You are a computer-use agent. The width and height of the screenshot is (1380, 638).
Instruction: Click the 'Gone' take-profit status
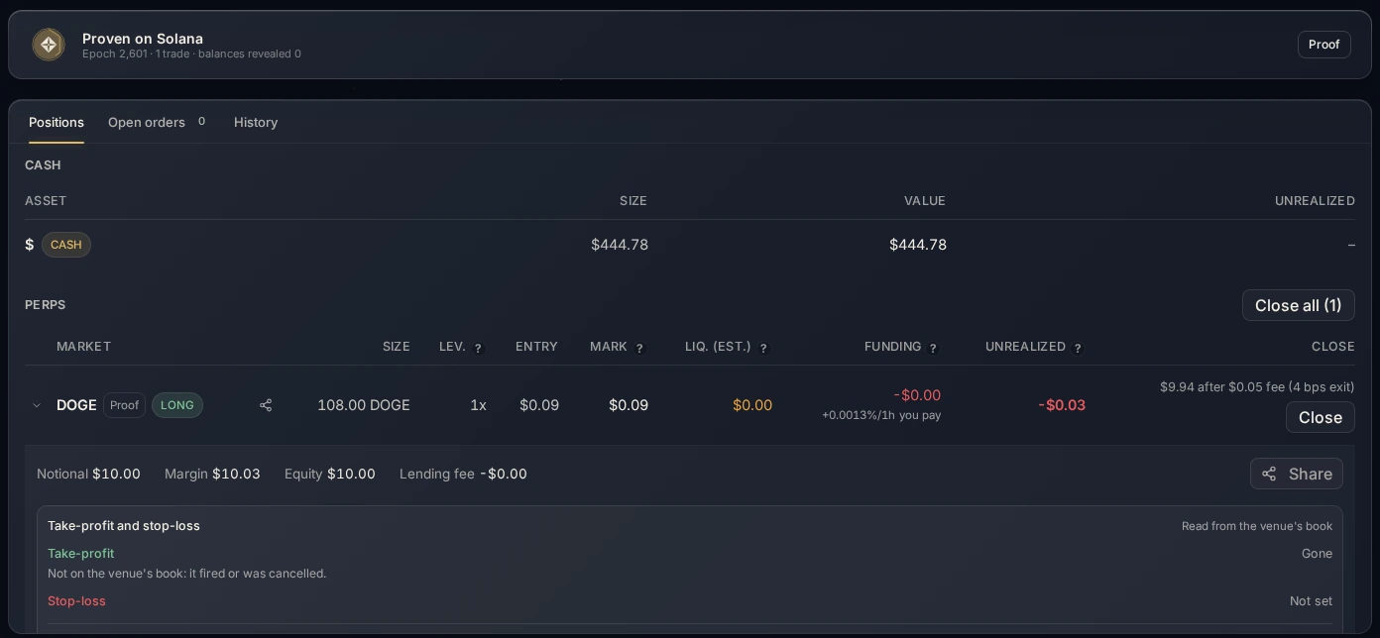(1317, 554)
